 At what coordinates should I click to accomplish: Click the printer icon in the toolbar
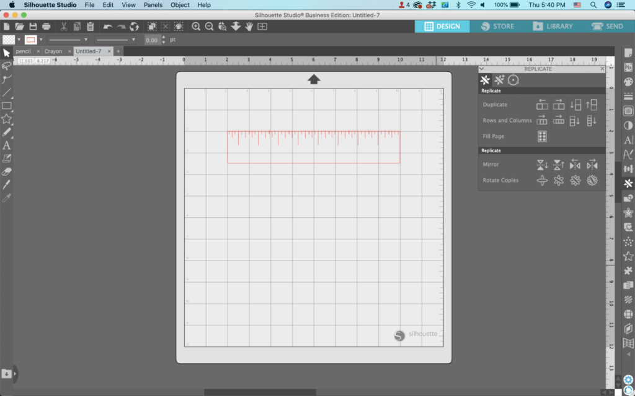(x=46, y=27)
